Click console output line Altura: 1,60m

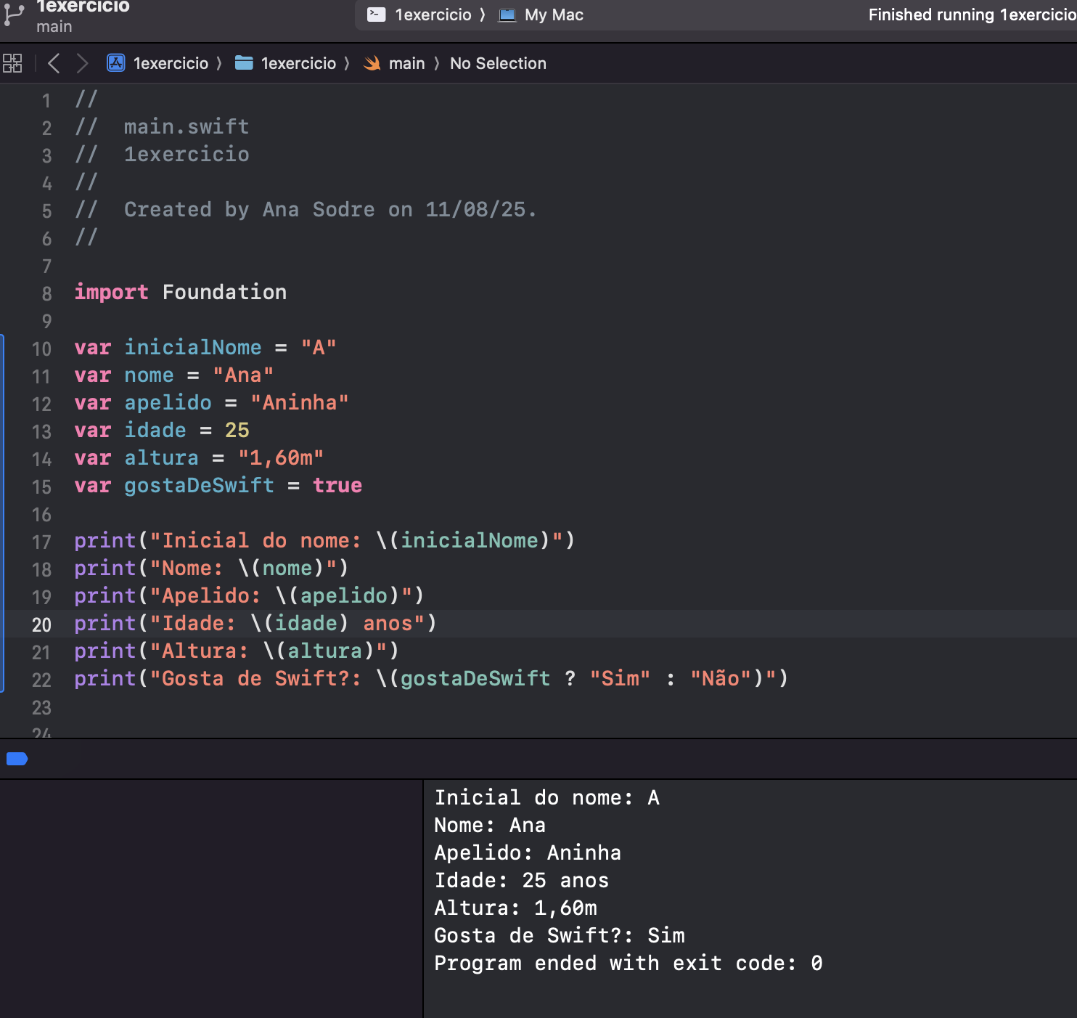point(515,908)
